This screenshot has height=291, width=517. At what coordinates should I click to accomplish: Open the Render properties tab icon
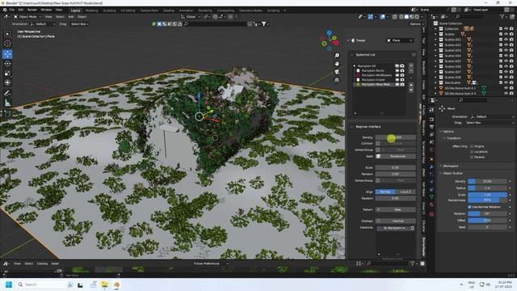point(431,120)
